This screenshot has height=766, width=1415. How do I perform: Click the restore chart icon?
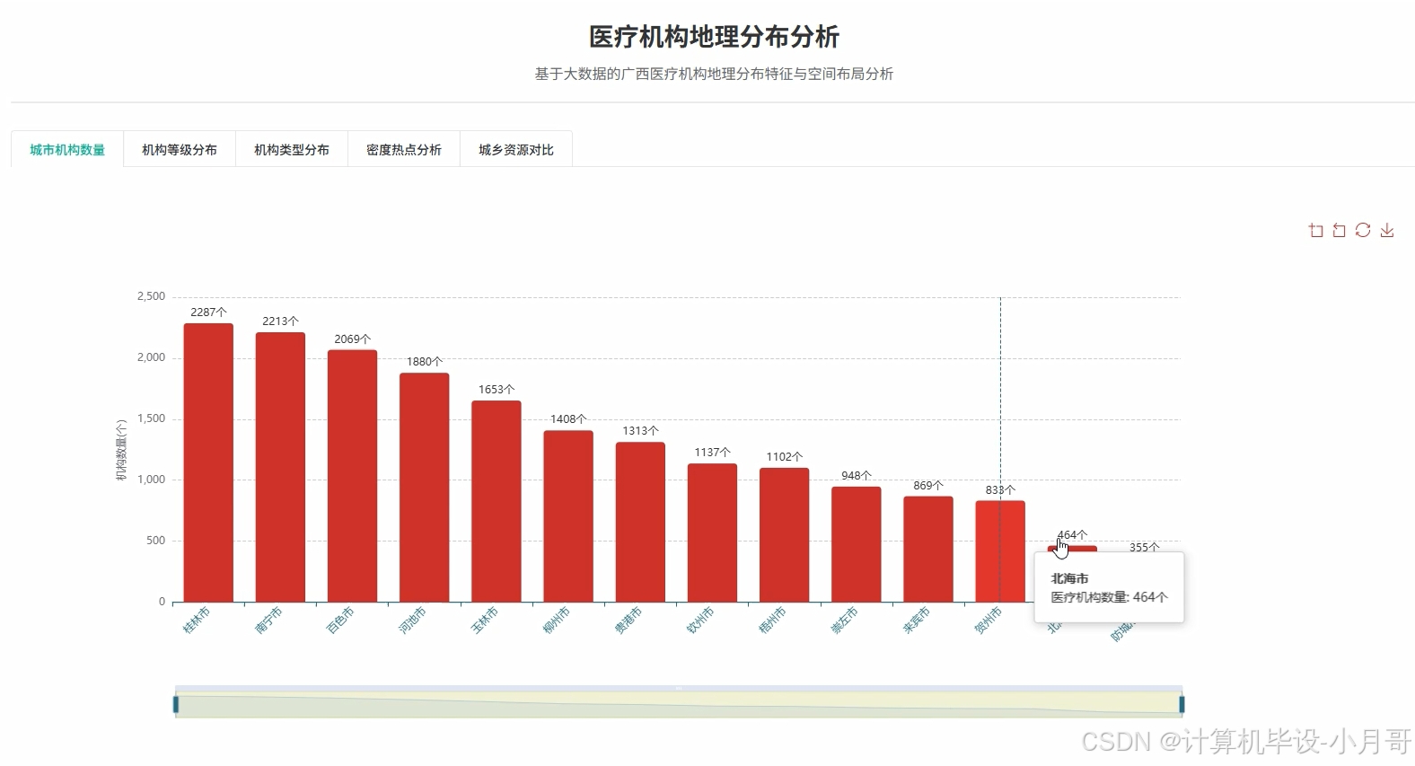click(1363, 231)
